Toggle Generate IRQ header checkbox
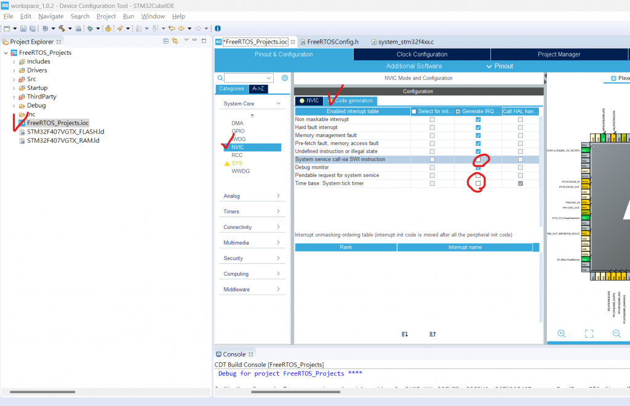This screenshot has width=630, height=406. coord(458,111)
